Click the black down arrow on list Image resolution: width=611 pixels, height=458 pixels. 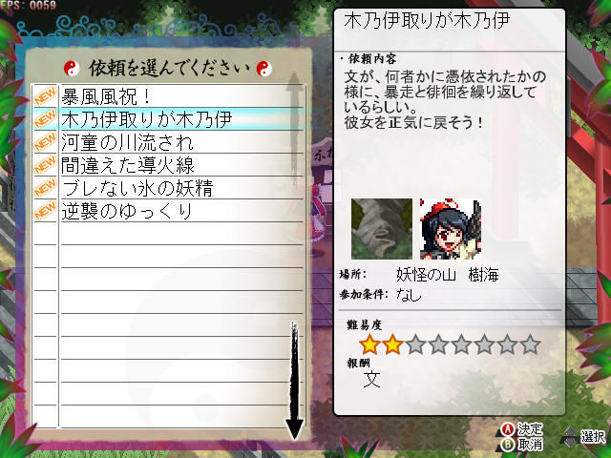click(x=295, y=382)
